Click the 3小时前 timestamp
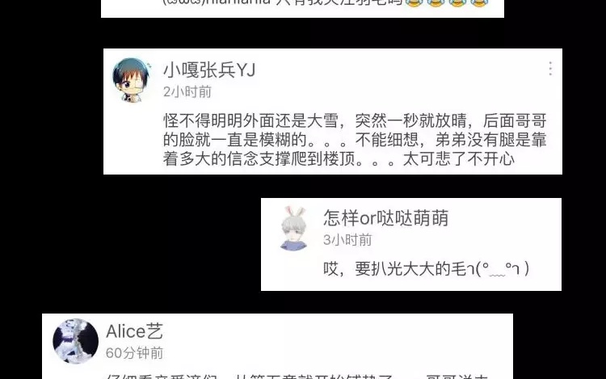606x379 pixels. click(x=347, y=240)
